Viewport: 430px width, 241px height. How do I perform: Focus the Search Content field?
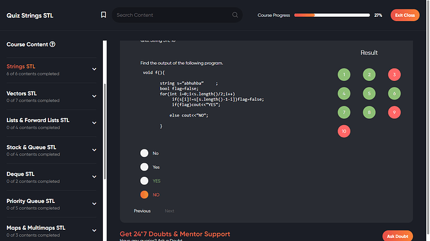pos(177,15)
